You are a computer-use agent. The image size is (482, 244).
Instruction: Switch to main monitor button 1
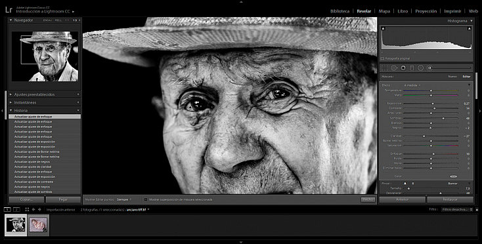pyautogui.click(x=7, y=210)
